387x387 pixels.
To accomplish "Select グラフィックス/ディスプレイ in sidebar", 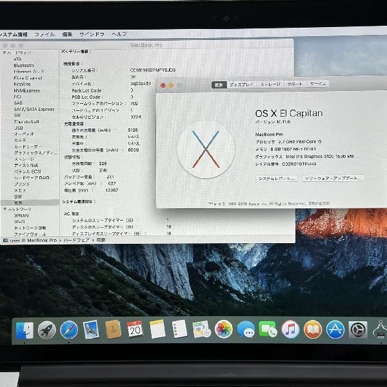I will pyautogui.click(x=35, y=153).
